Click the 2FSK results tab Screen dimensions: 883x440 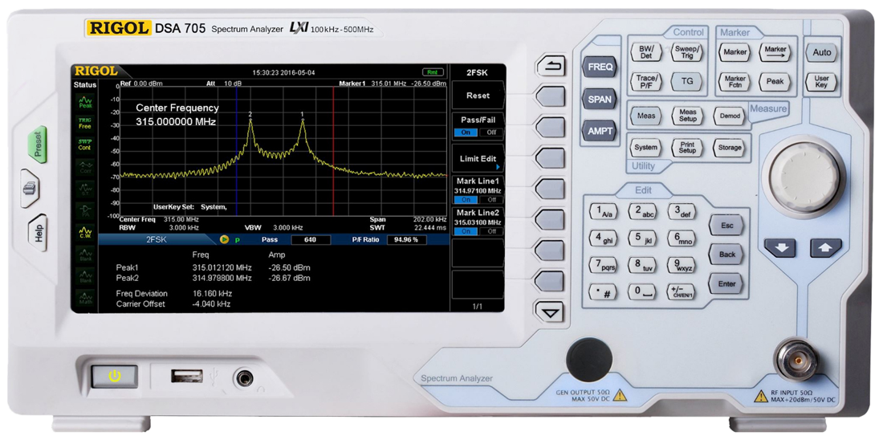tap(157, 239)
